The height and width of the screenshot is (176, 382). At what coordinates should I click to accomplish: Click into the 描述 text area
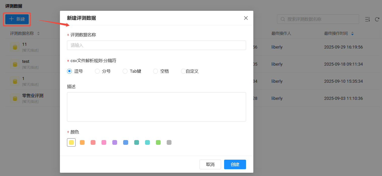(156, 107)
